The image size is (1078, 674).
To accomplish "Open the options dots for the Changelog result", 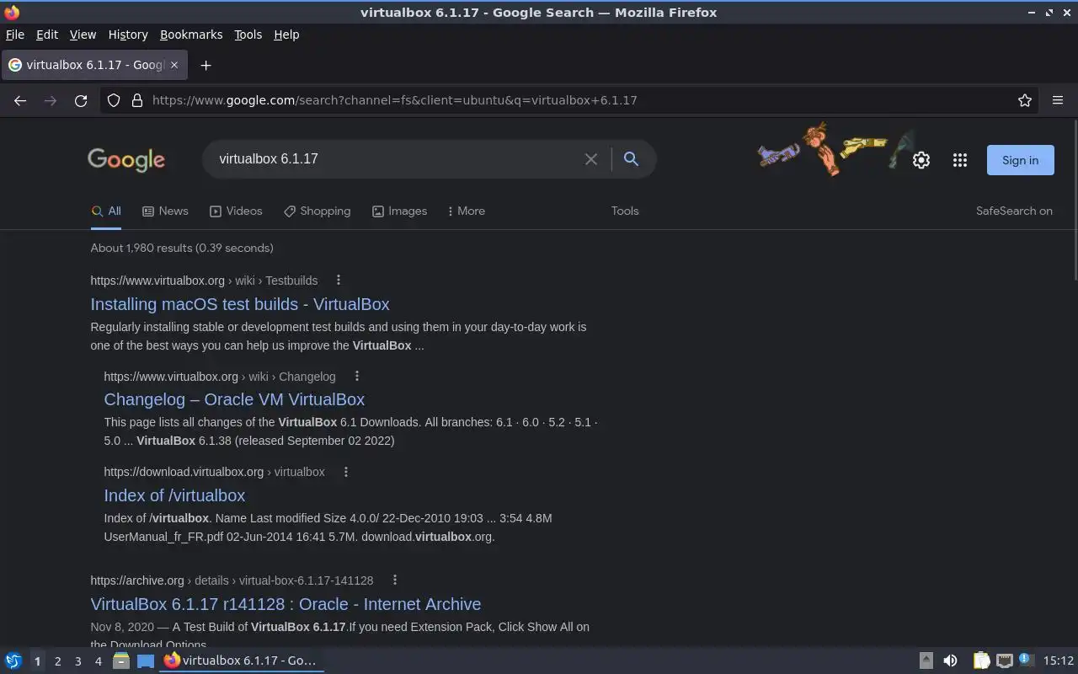I will (x=357, y=376).
